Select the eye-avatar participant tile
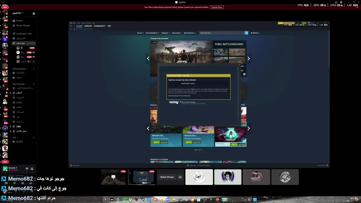Screen dimensions: 361x203 click(x=199, y=177)
